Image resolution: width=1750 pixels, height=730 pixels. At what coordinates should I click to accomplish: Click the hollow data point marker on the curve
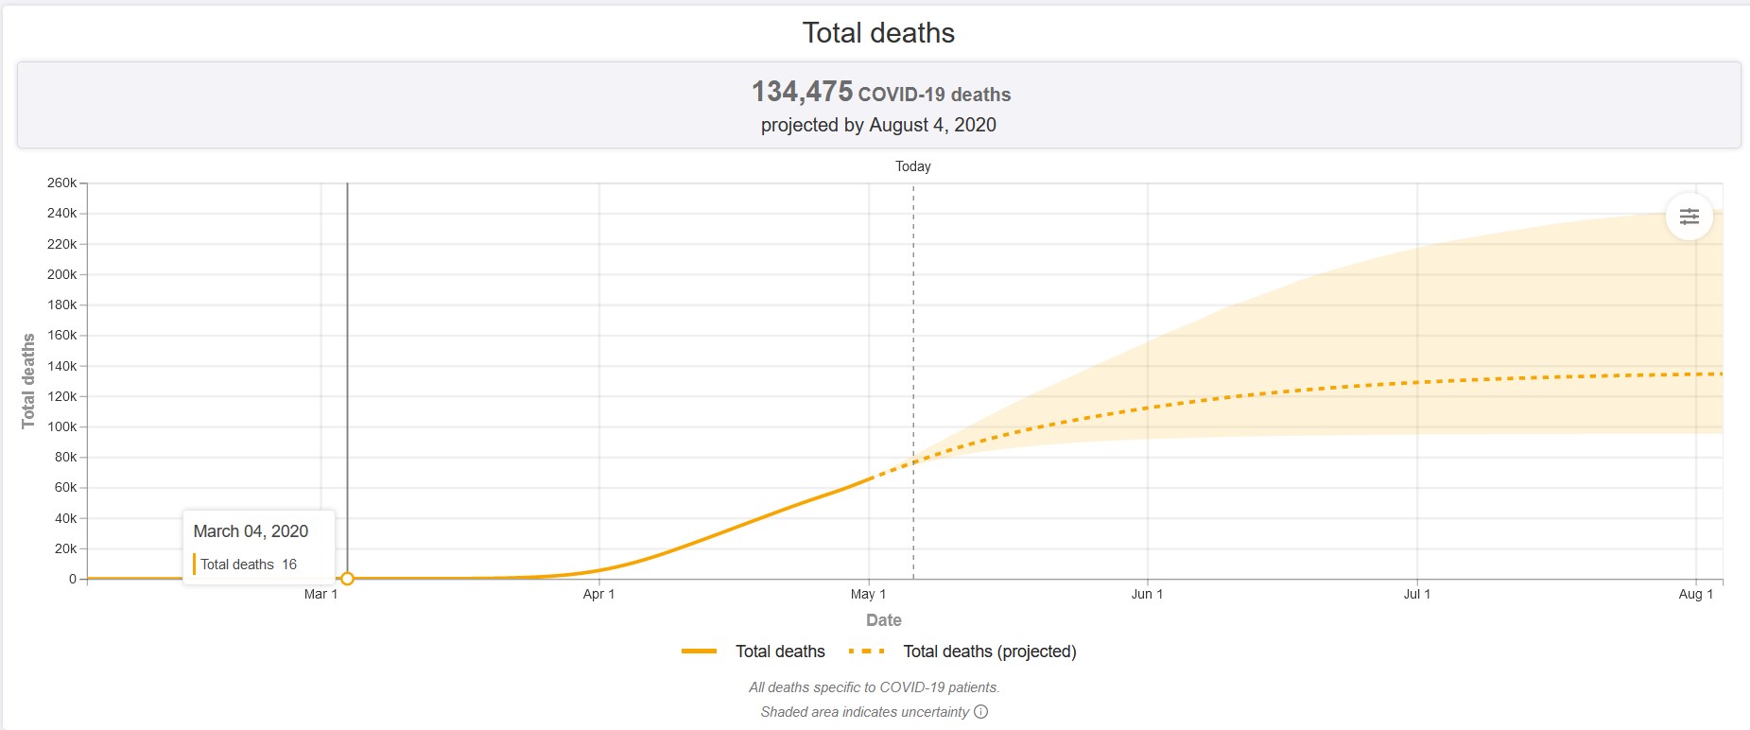pyautogui.click(x=347, y=578)
